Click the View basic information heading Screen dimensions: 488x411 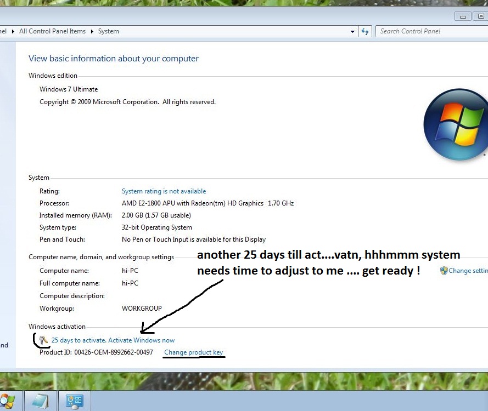pyautogui.click(x=114, y=59)
